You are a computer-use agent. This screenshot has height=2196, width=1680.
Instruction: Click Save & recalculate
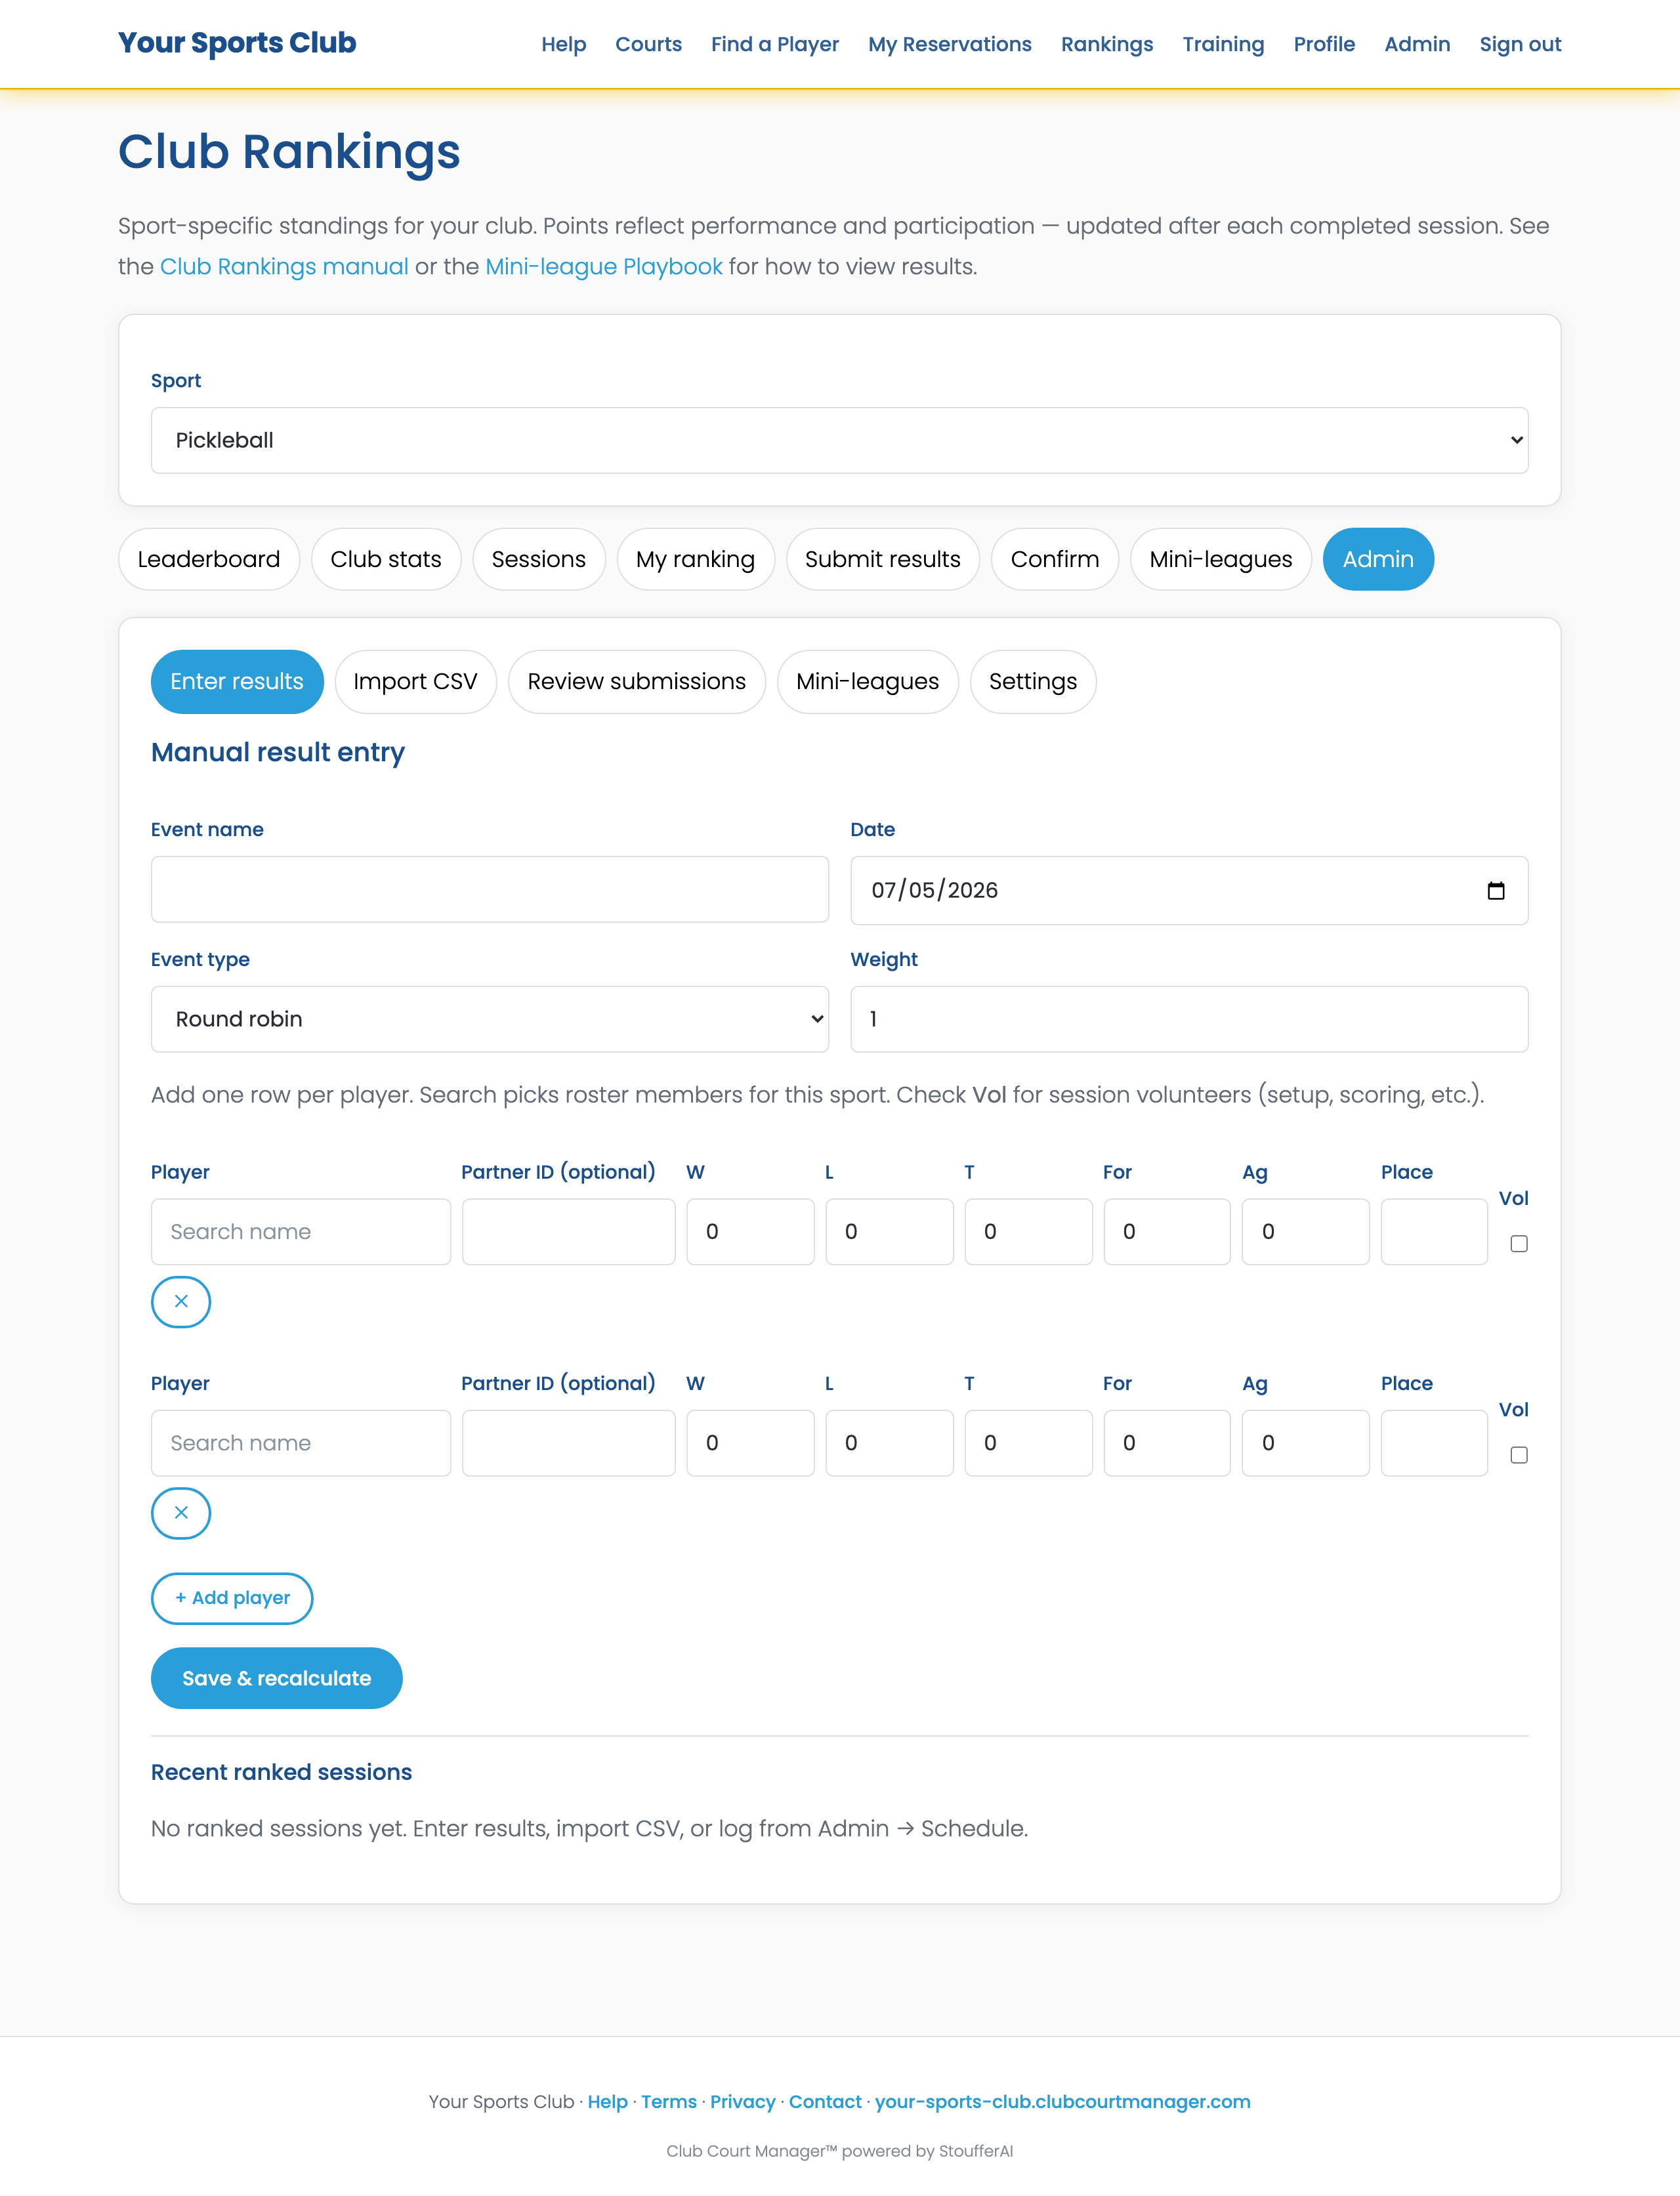[276, 1677]
